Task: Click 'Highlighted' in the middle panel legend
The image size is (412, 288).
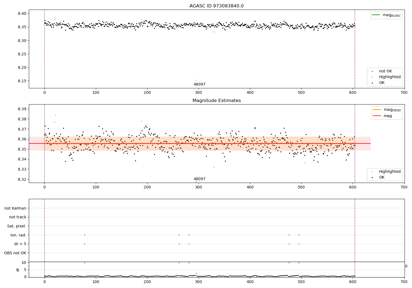Action: coord(389,172)
